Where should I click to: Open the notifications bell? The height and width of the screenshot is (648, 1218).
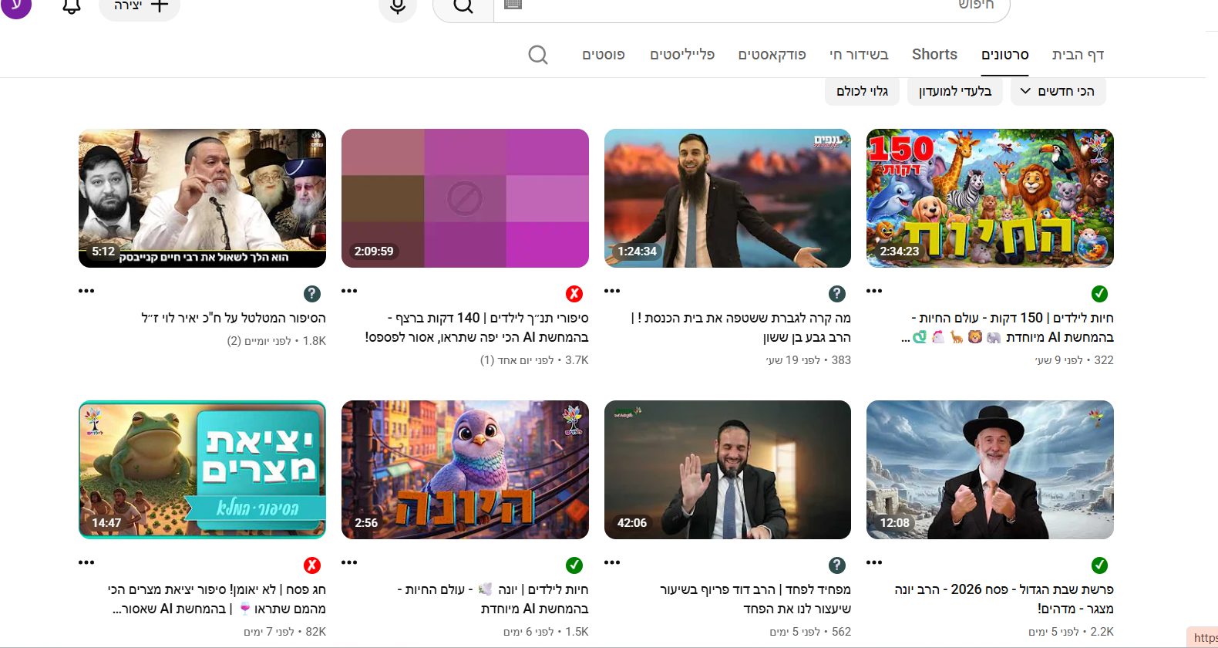pos(72,7)
